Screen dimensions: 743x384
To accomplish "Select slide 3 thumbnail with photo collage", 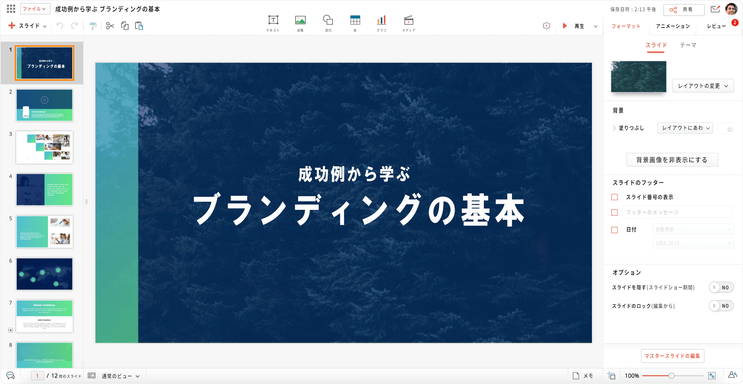I will [x=44, y=147].
